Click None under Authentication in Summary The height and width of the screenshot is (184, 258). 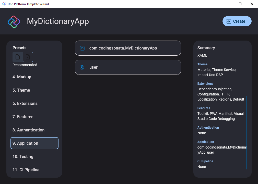[x=202, y=133]
